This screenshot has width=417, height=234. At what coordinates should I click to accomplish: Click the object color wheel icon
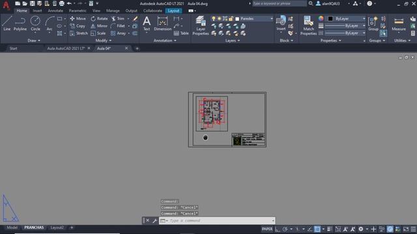point(321,18)
